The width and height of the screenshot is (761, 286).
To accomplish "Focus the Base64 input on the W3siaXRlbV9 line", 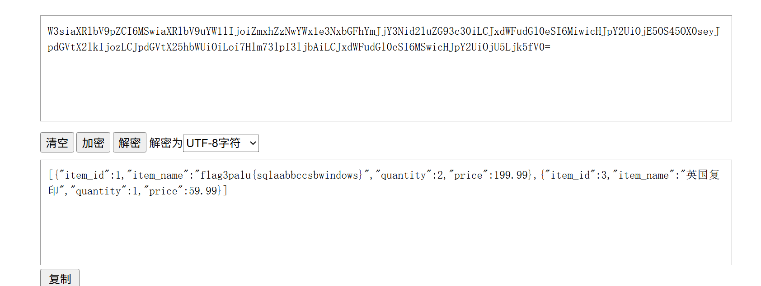I will click(x=383, y=31).
